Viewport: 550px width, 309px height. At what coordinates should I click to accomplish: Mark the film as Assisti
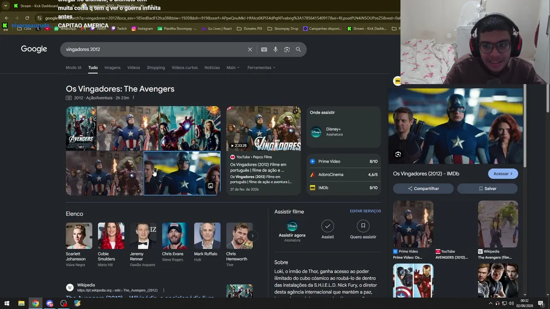[327, 230]
